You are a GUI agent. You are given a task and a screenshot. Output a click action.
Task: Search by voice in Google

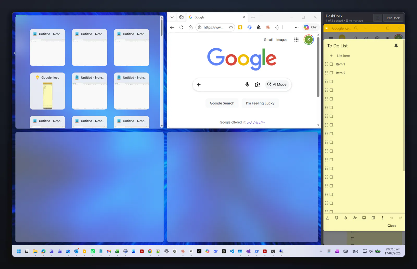(x=247, y=85)
